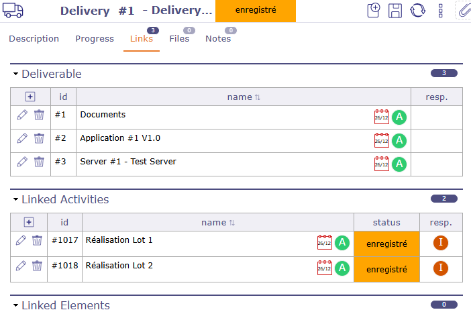Click the orange I responsible avatar for Lot 2
Viewport: 471px width, 314px height.
tap(441, 268)
